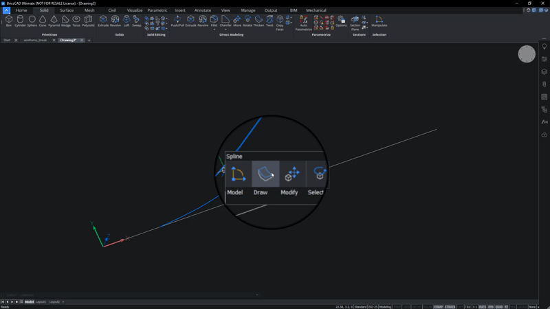Switch to the Mechanical ribbon tab
This screenshot has height=309, width=550.
pyautogui.click(x=316, y=10)
